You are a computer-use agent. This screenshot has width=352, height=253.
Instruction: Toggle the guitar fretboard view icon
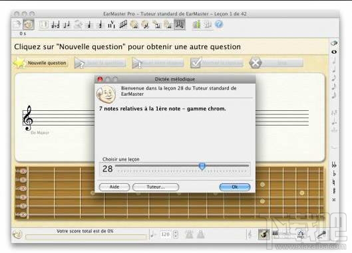pyautogui.click(x=264, y=234)
